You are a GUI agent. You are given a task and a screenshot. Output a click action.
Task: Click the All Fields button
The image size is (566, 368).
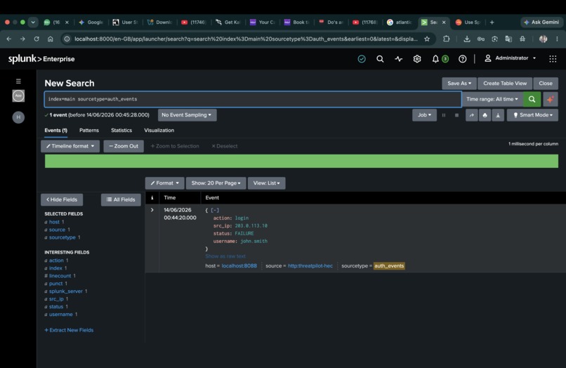coord(121,199)
